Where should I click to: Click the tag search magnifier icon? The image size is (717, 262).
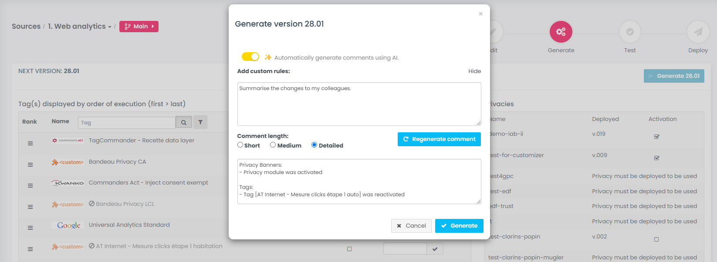pyautogui.click(x=184, y=123)
